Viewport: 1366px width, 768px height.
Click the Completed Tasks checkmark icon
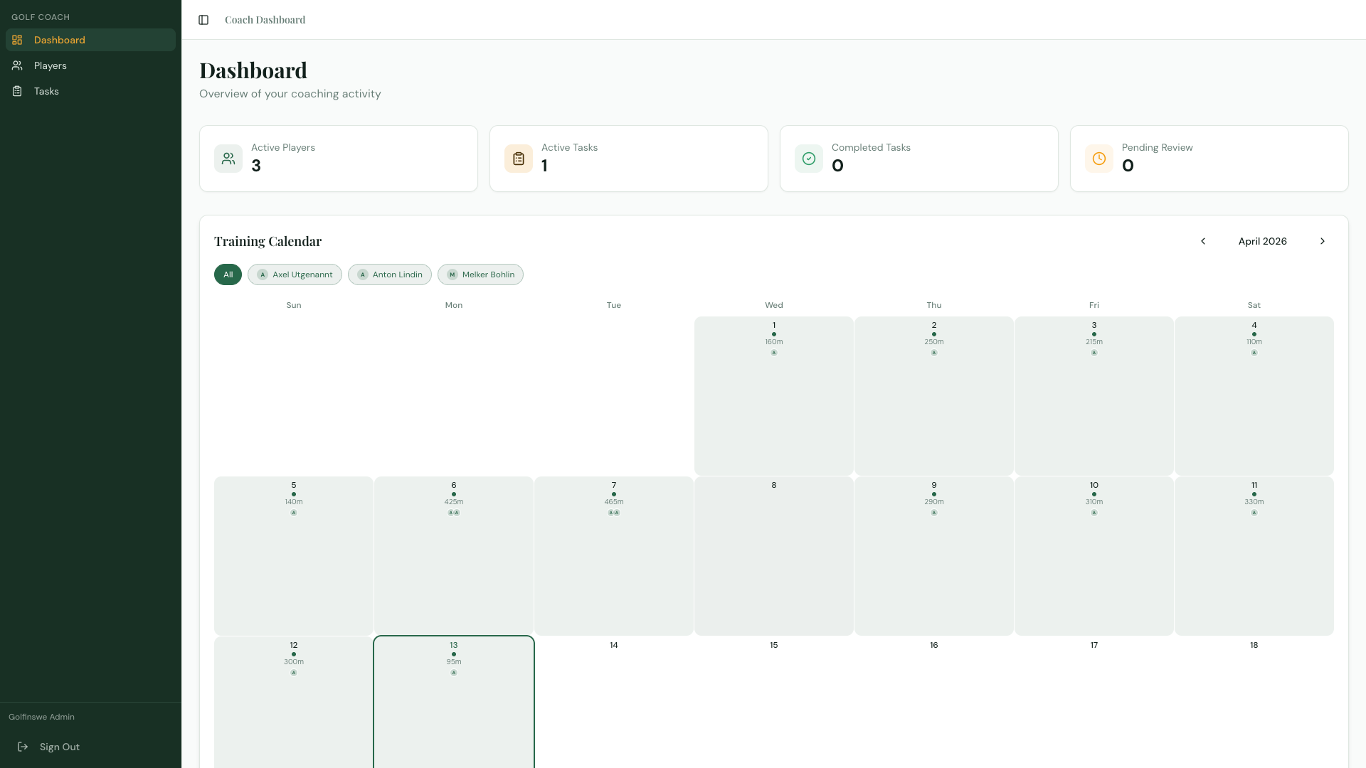[809, 159]
